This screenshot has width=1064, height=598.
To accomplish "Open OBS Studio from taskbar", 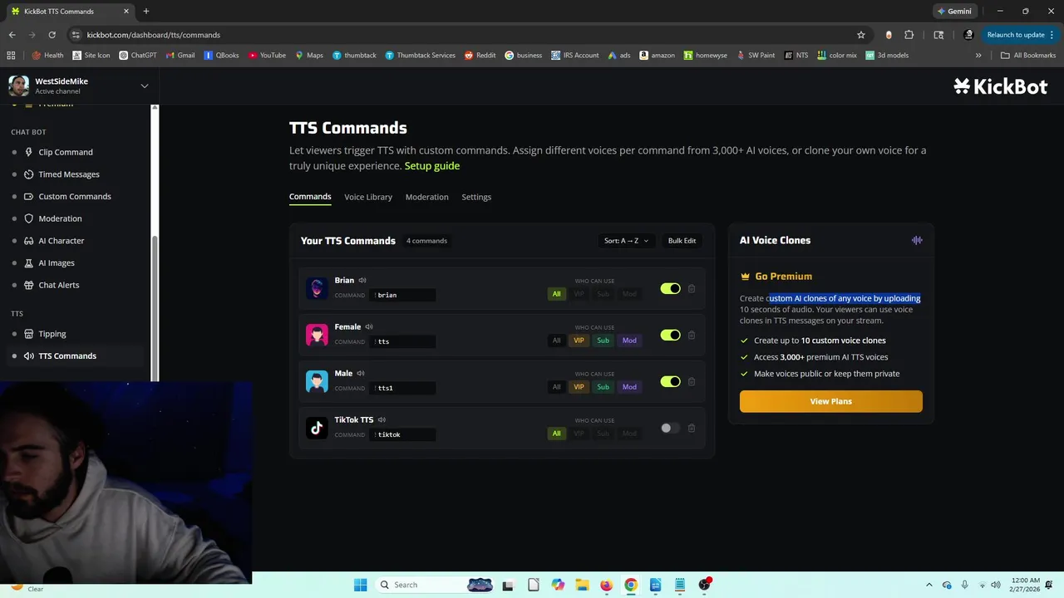I will click(x=705, y=585).
